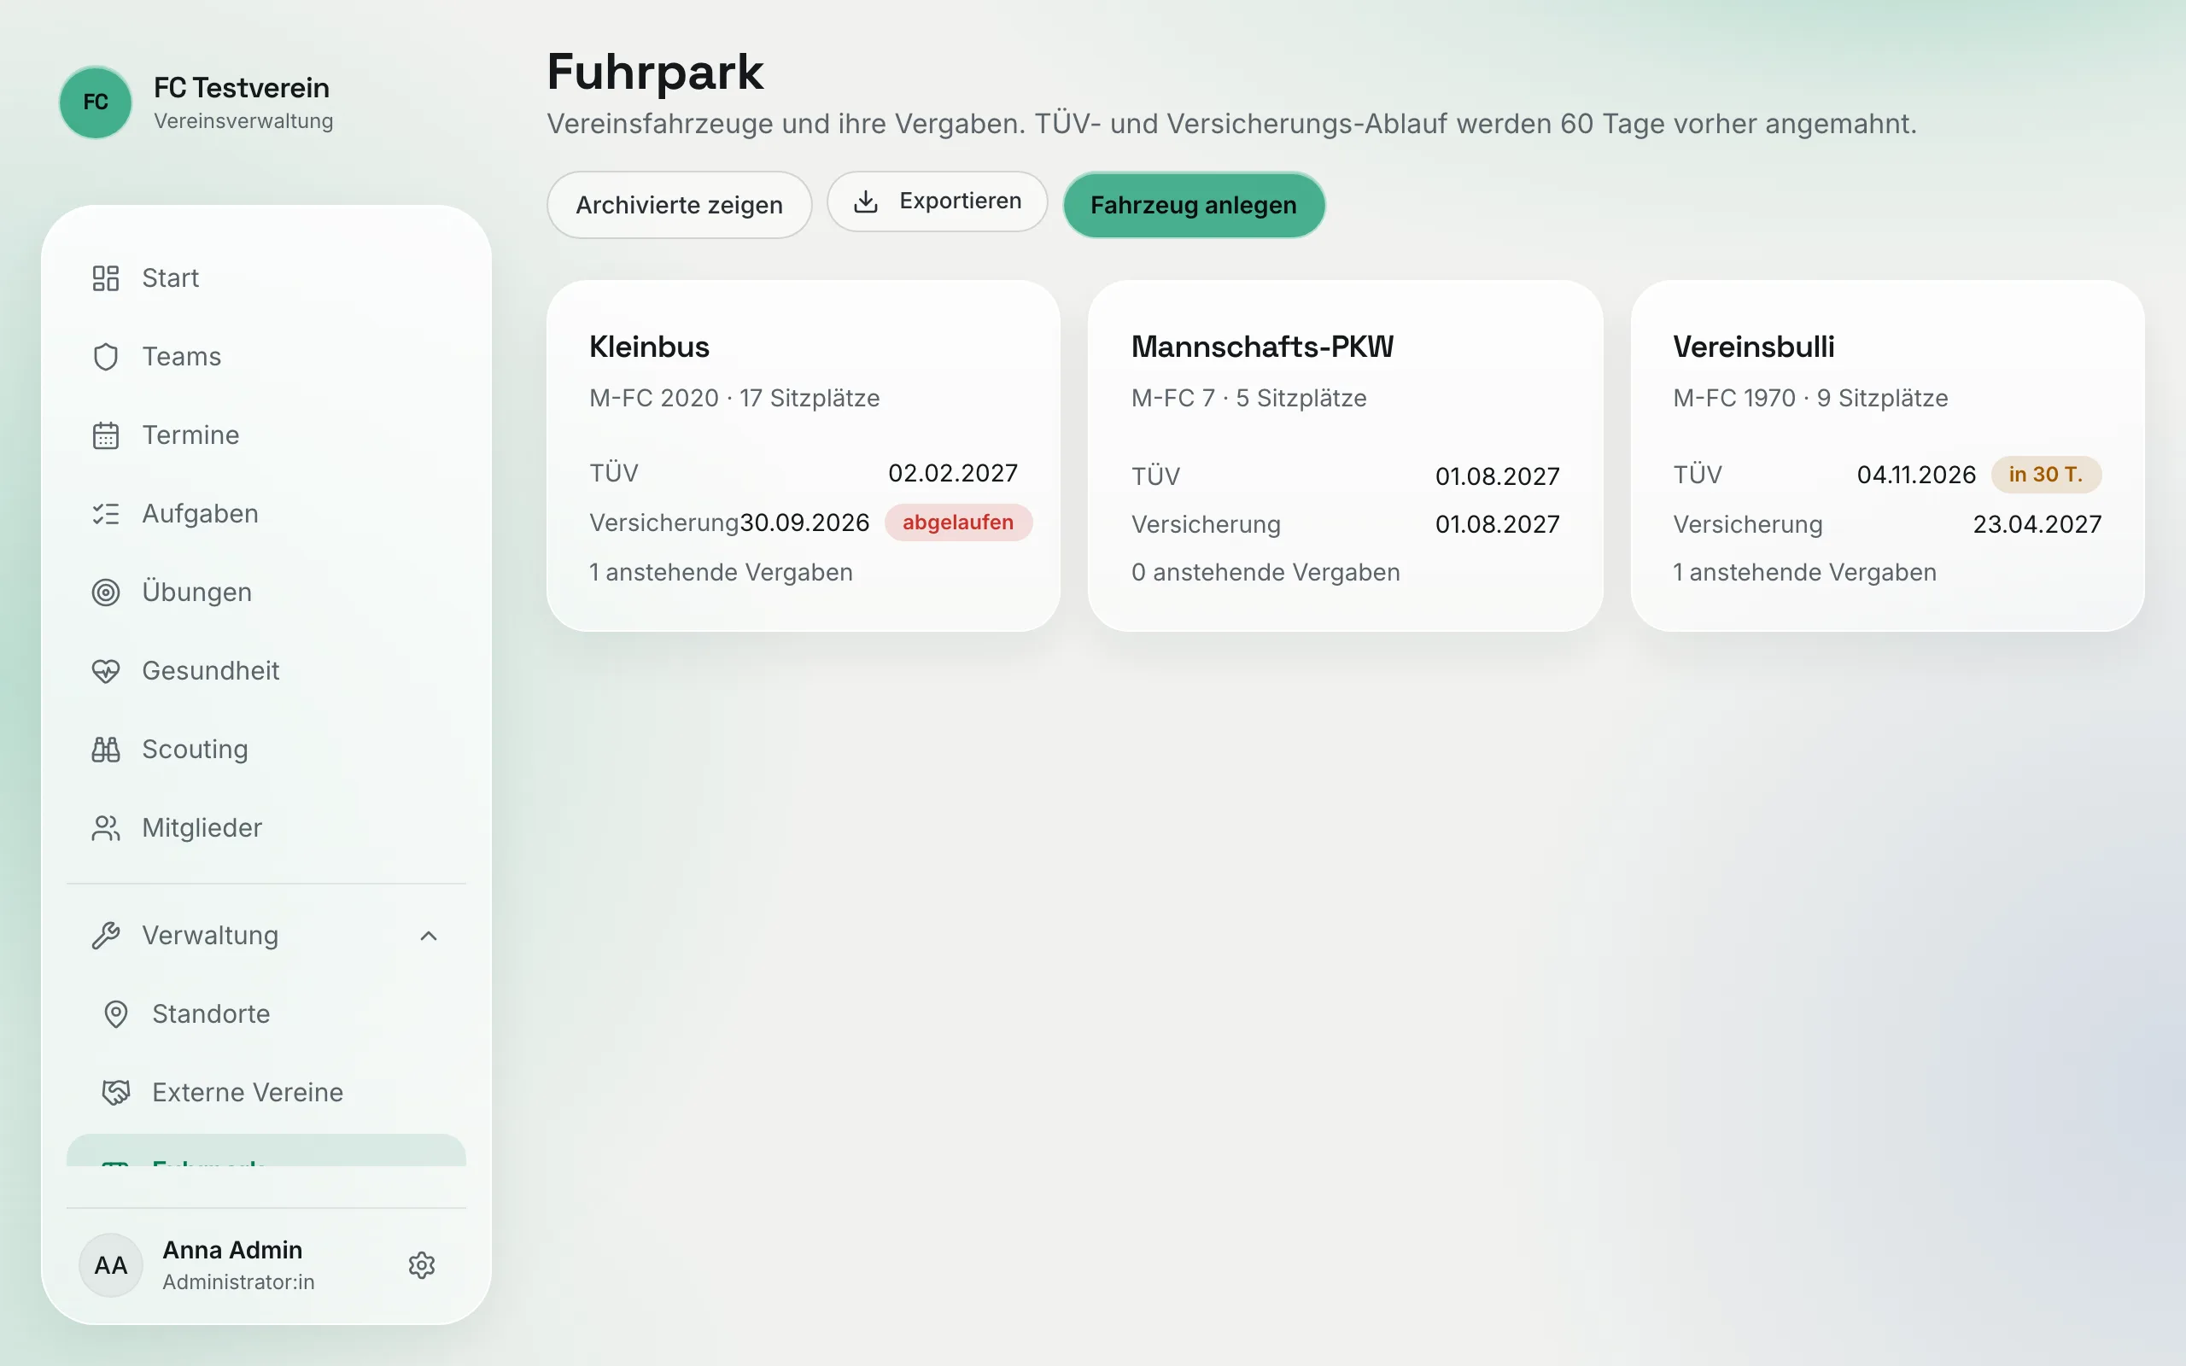Screen dimensions: 2186x1366
Task: Click Kleinbus TÜV date 02.02.2027
Action: click(953, 473)
